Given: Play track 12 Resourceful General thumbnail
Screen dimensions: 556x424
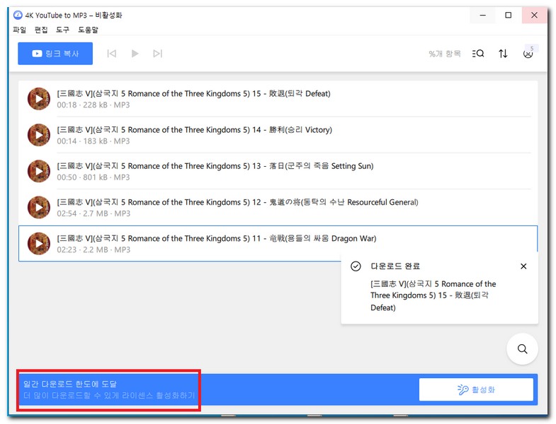Looking at the screenshot, I should point(39,207).
